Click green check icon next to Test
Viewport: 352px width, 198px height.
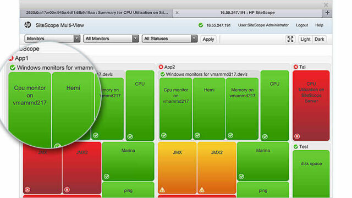click(x=296, y=147)
